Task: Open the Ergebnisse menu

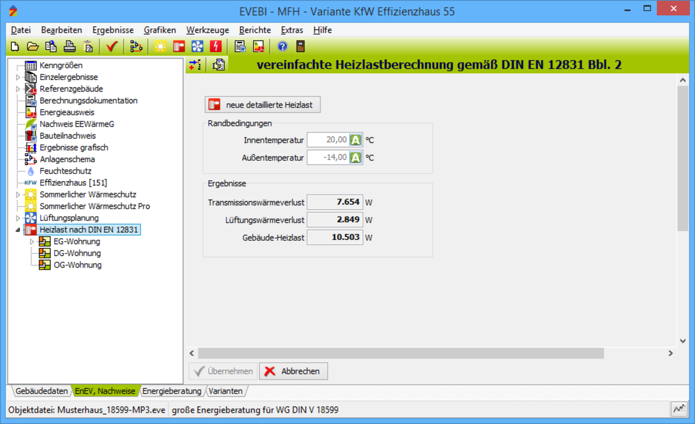Action: click(x=113, y=30)
